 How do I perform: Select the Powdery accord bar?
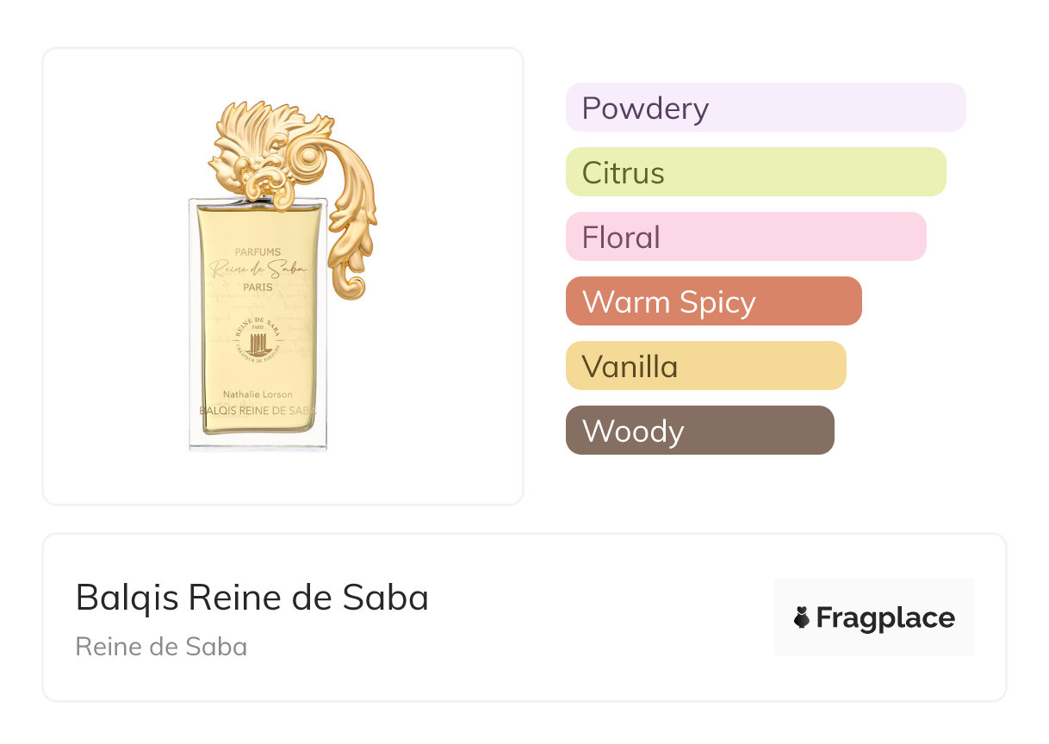765,108
